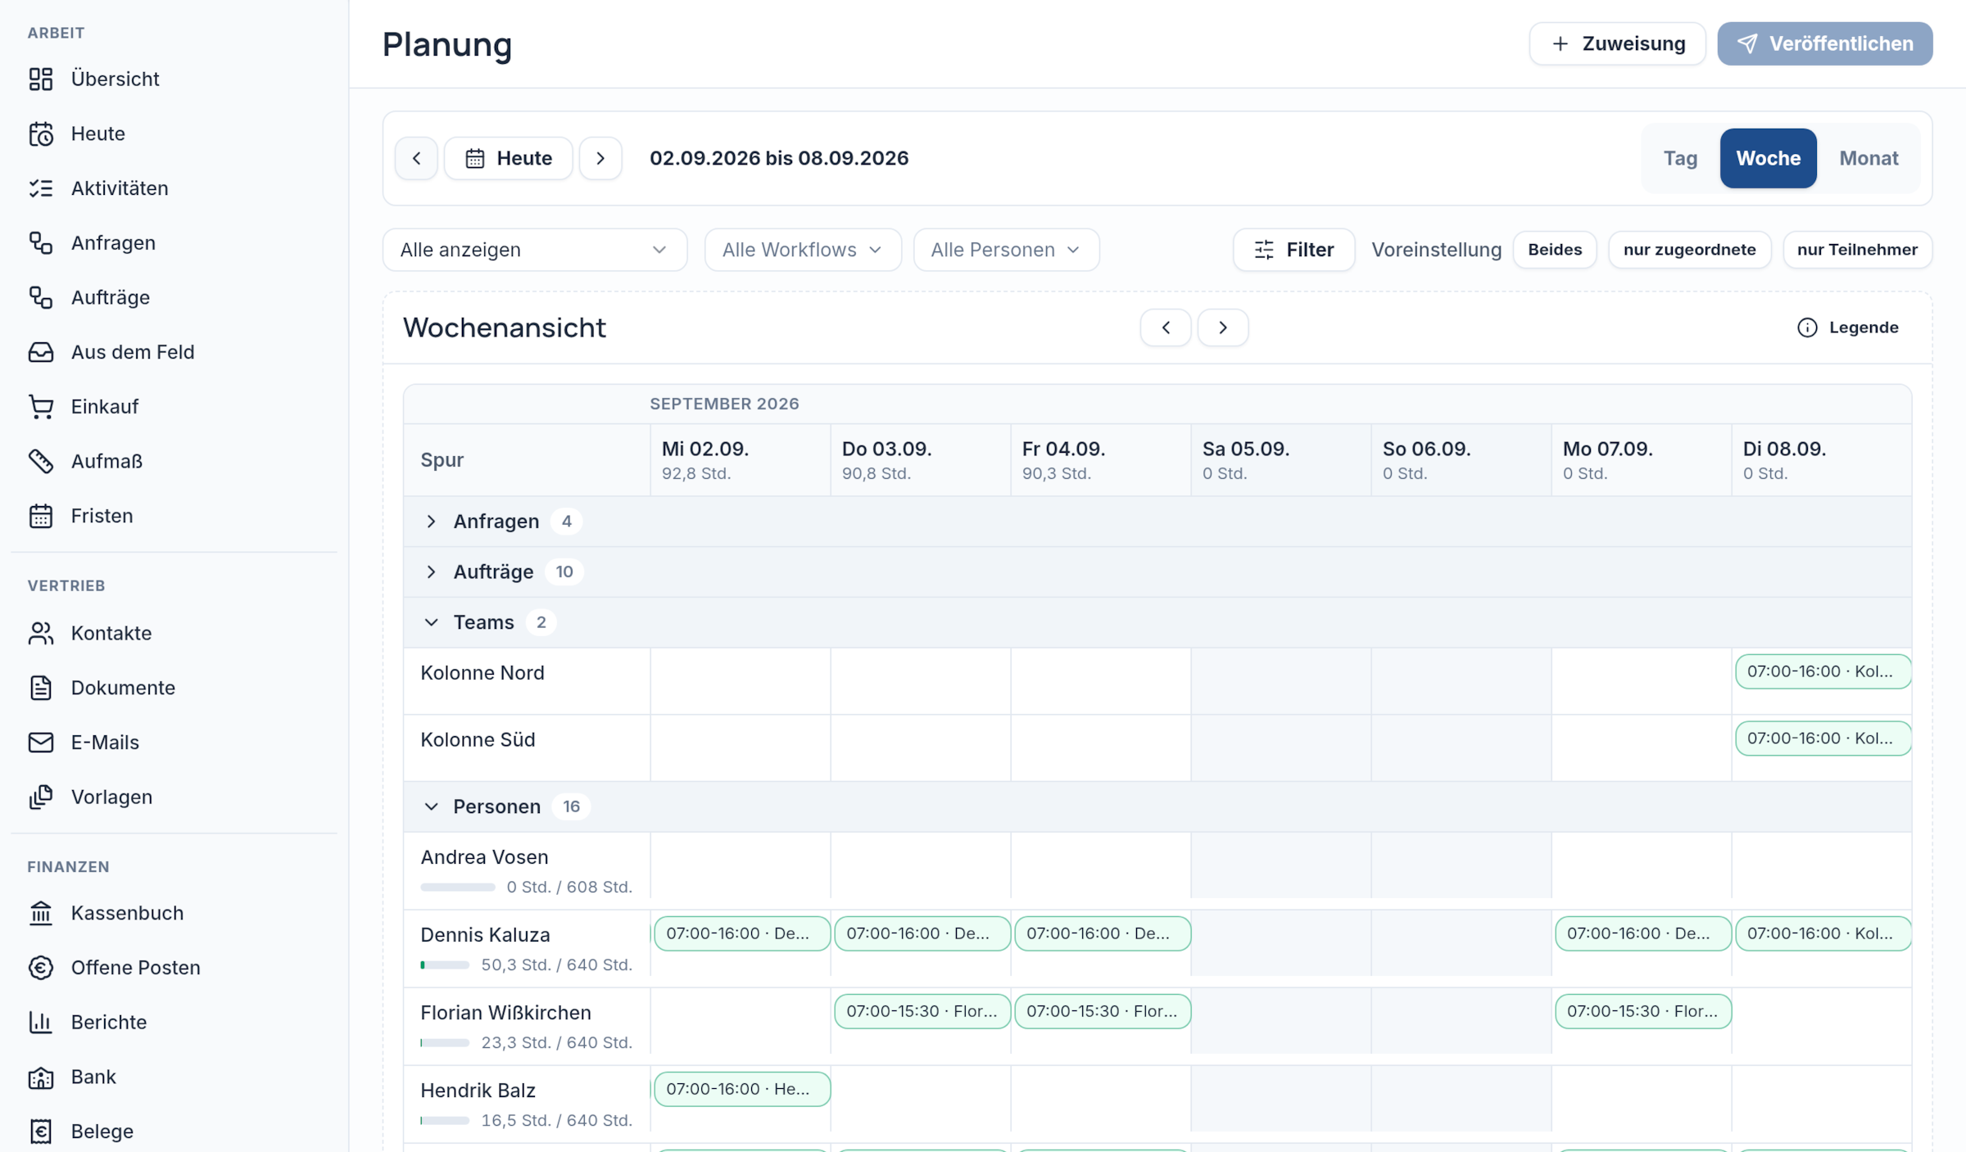Open Dennis Kaluza Mo 07.09. shift
The image size is (1966, 1152).
click(x=1642, y=933)
